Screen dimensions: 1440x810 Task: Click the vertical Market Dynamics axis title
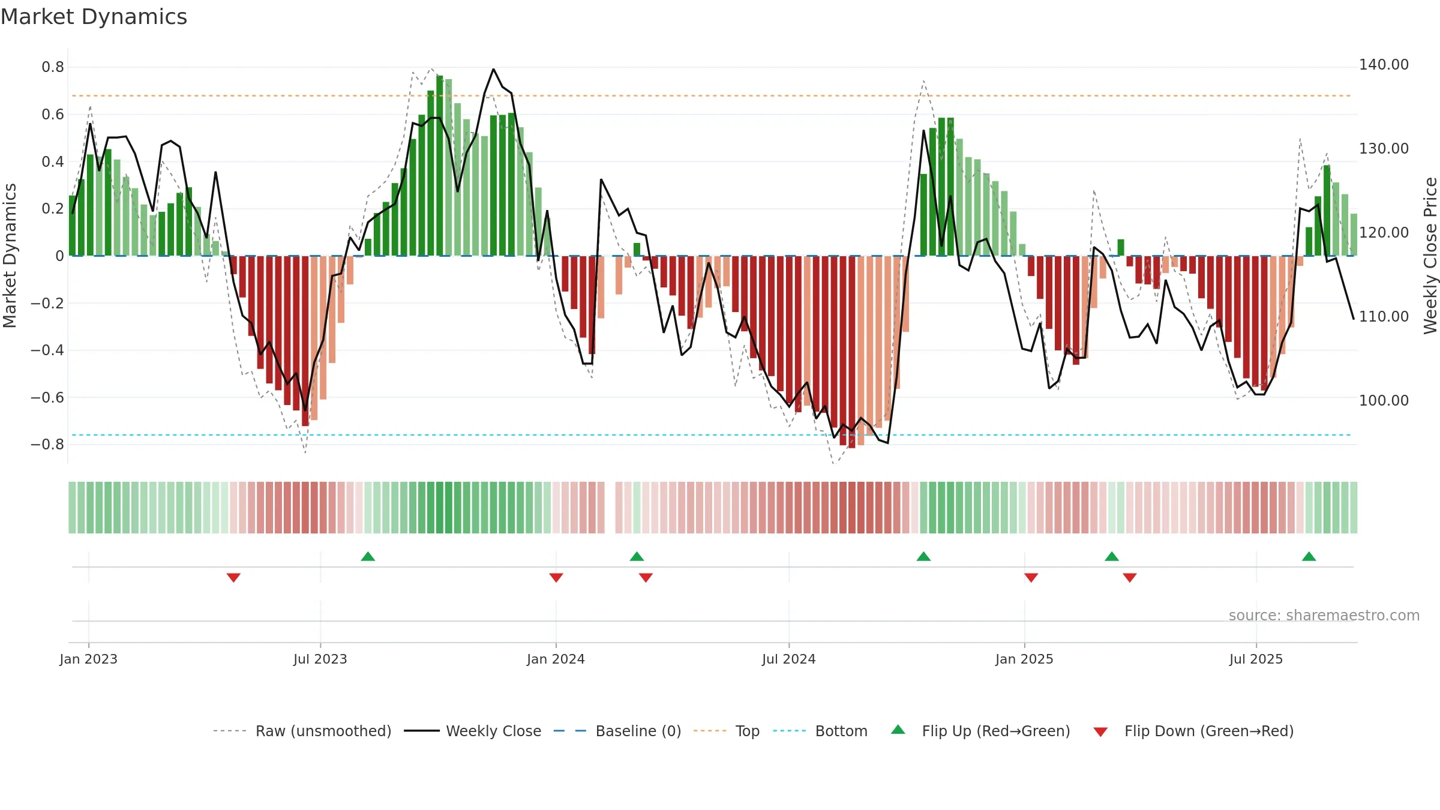coord(10,256)
